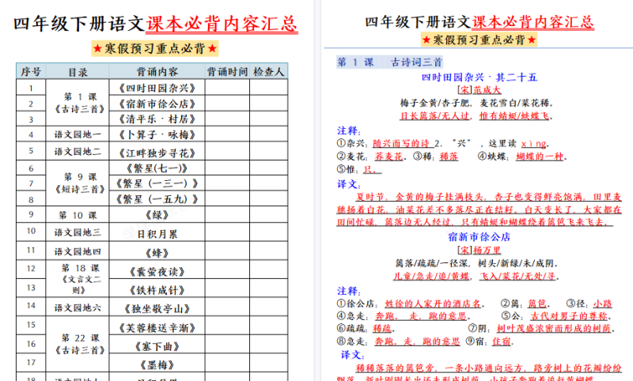Click the annotation 住宿
This screenshot has height=381, width=633.
pyautogui.click(x=502, y=341)
